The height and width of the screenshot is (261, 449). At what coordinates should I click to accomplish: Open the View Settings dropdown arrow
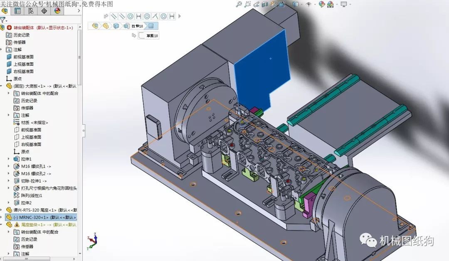(350, 5)
